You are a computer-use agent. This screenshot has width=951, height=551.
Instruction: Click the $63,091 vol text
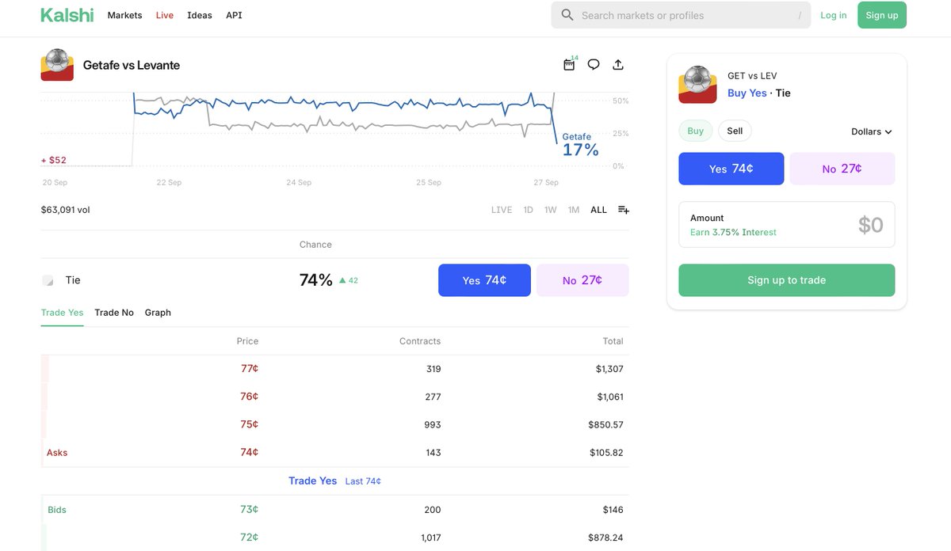click(x=65, y=210)
